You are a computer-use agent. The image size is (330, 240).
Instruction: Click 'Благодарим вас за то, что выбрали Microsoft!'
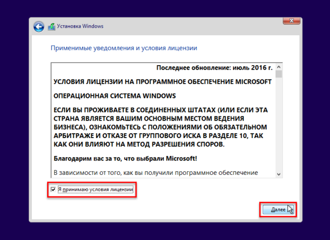(x=125, y=158)
